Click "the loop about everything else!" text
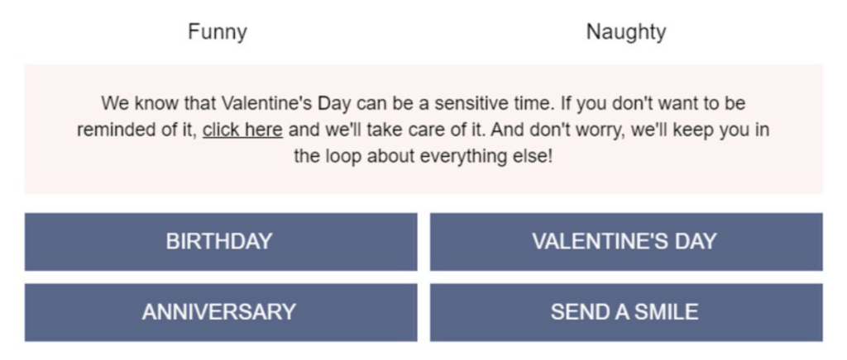847x360 pixels. pyautogui.click(x=423, y=156)
